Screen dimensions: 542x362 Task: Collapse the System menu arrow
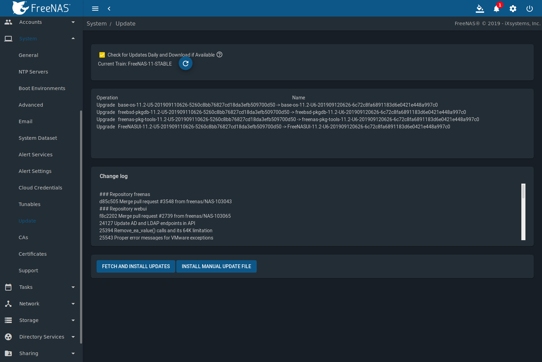73,38
